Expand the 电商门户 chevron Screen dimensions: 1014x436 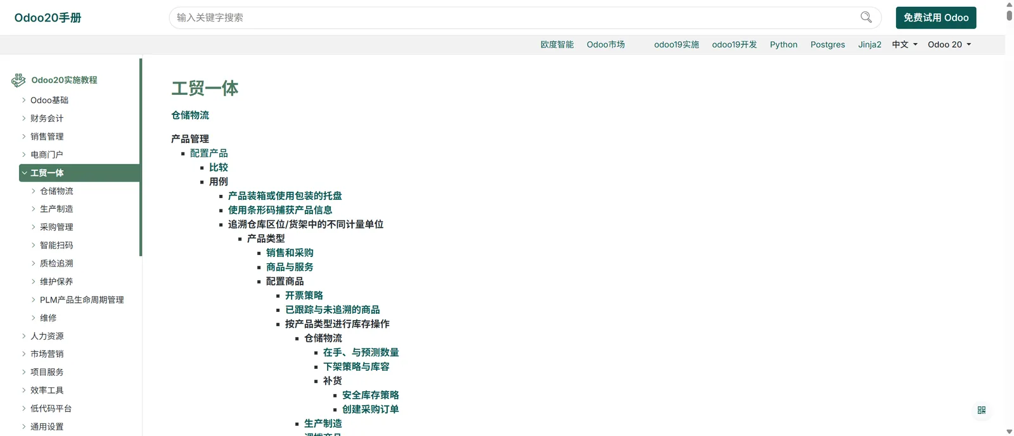(x=24, y=154)
